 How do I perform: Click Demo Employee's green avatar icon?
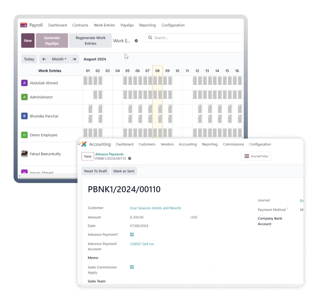point(24,135)
